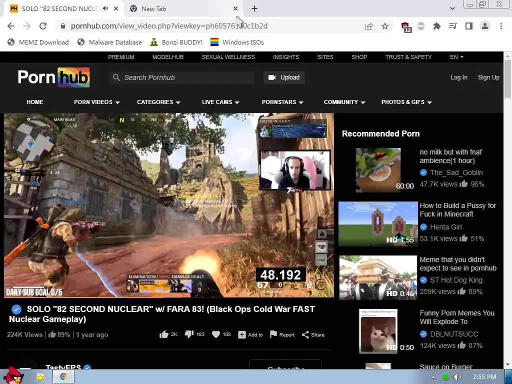
Task: Click the Log In link
Action: click(x=459, y=77)
